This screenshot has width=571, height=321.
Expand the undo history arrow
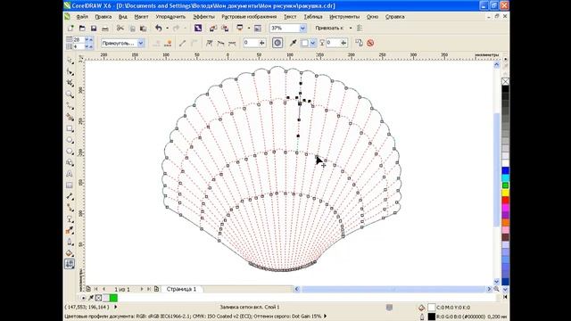pyautogui.click(x=167, y=28)
